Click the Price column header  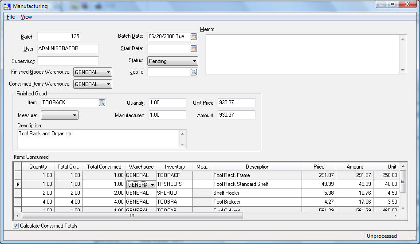[319, 167]
